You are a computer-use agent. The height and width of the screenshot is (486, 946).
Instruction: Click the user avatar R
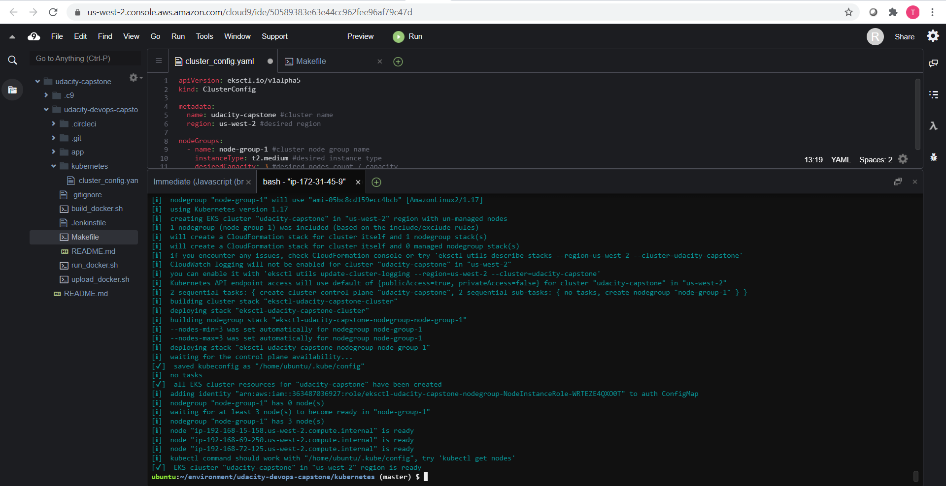tap(875, 36)
